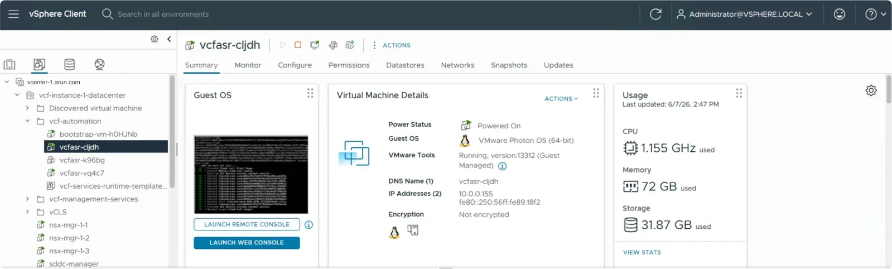Click the Take Snapshot toolbar icon
This screenshot has height=269, width=892.
click(x=350, y=45)
